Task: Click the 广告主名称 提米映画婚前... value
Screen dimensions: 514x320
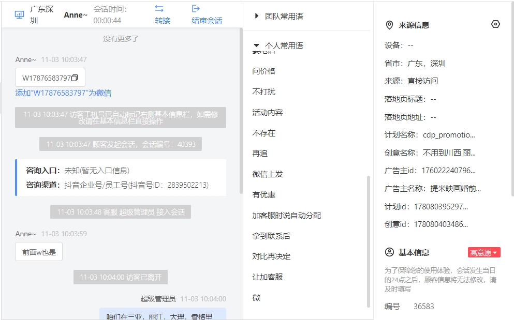Action: coord(456,189)
